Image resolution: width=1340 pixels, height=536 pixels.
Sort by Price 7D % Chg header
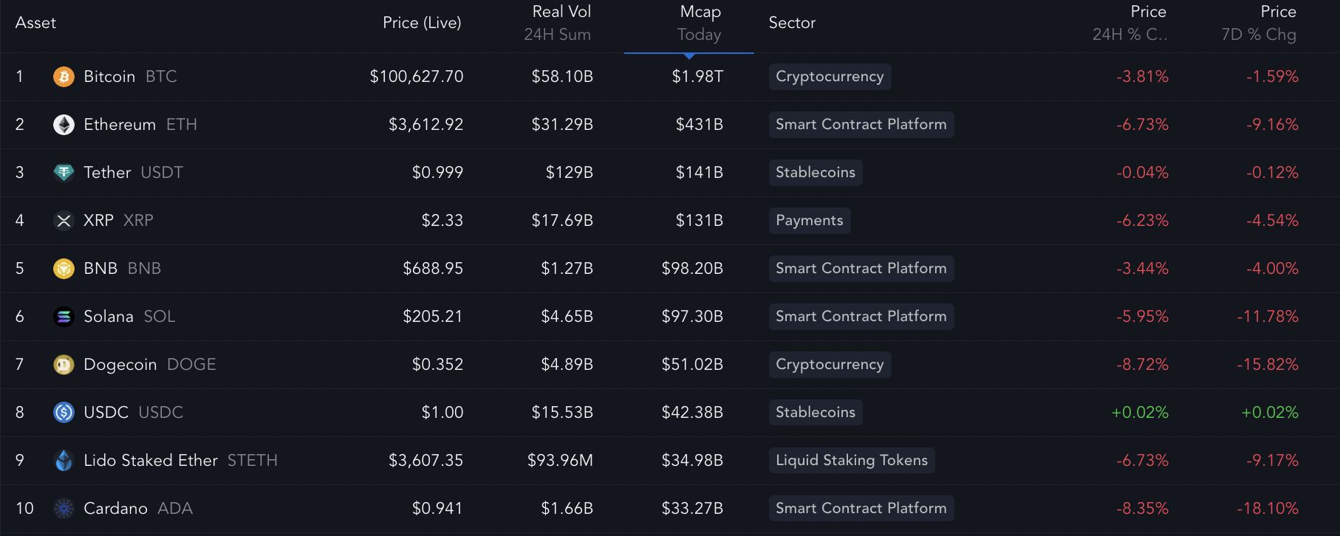[x=1259, y=23]
